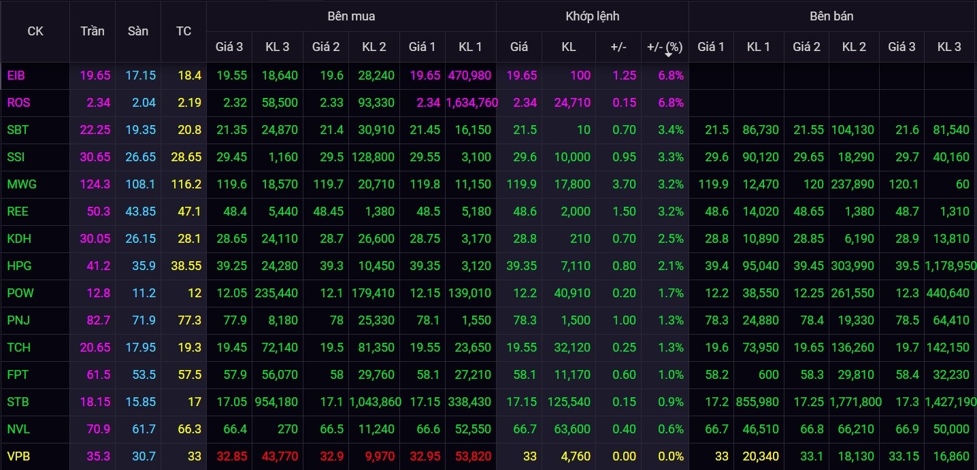
Task: Select the Bên mua header group
Action: click(x=351, y=16)
